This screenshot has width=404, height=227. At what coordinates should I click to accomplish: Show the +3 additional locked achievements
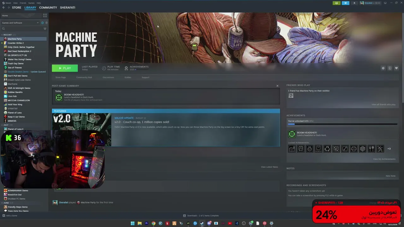(389, 149)
